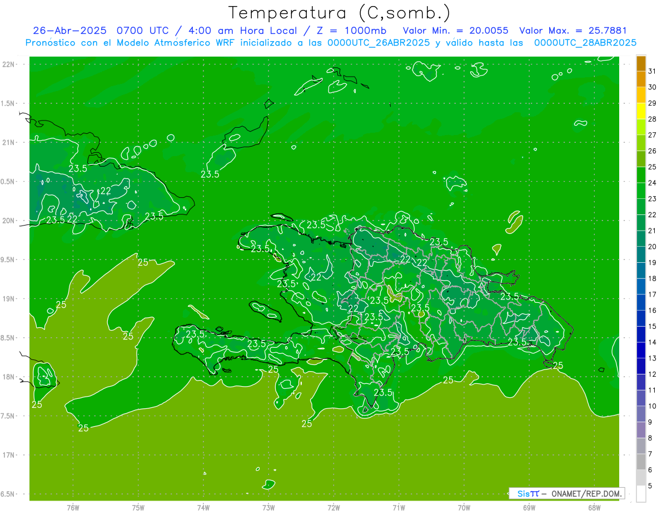
Task: Click the '71W' longitude axis label
Action: point(399,507)
